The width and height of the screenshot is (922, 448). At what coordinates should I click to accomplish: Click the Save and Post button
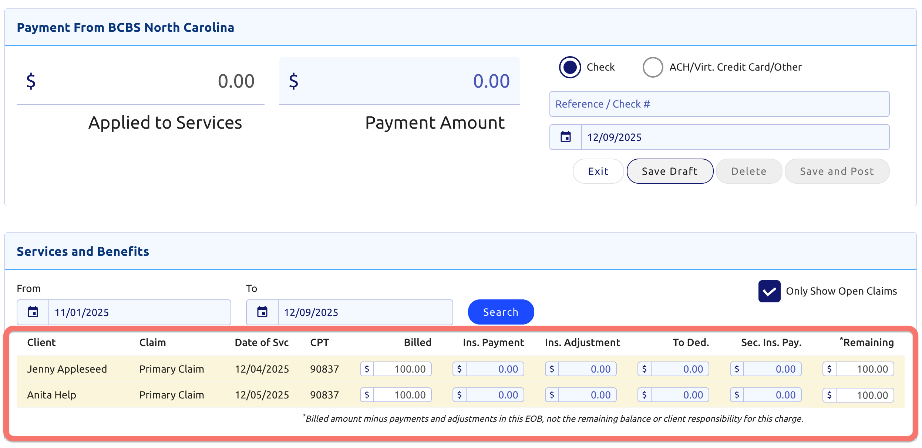pyautogui.click(x=837, y=172)
